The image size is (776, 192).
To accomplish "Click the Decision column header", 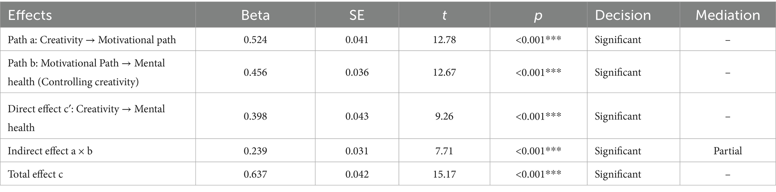I will click(x=623, y=15).
